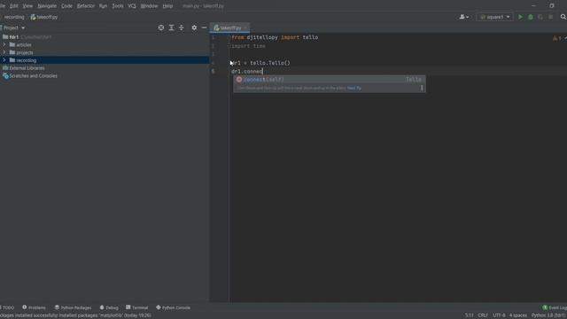This screenshot has width=567, height=319.
Task: Select External Libraries in project tree
Action: click(x=105, y=68)
